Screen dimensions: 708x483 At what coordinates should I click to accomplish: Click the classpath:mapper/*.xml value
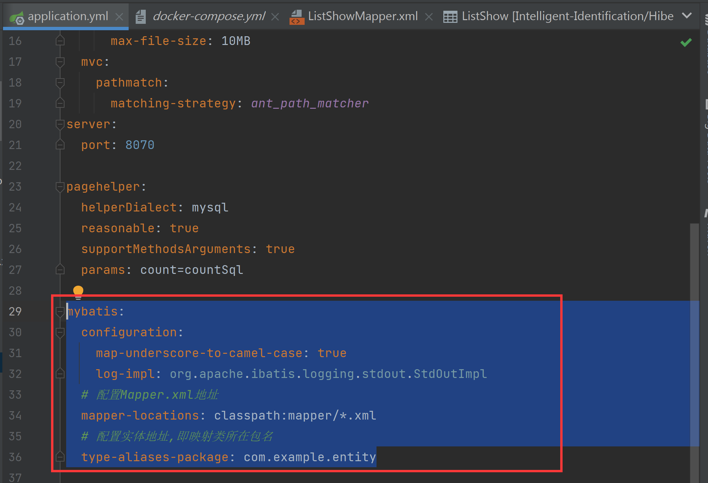point(295,416)
